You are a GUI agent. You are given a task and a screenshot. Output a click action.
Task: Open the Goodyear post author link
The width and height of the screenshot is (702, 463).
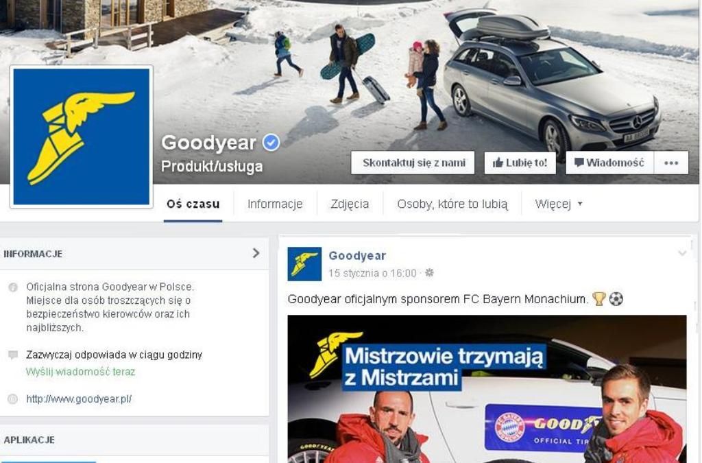(x=356, y=256)
